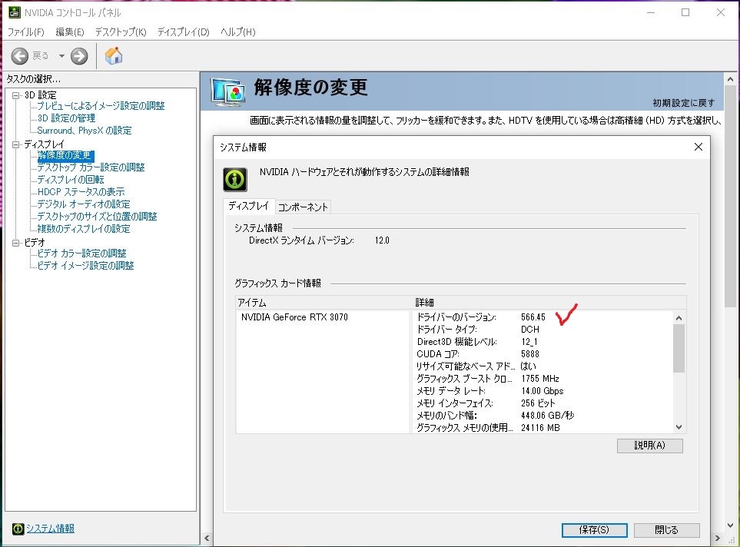Select 解像度の変更 in the tree
Viewport: 740px width, 547px height.
[65, 155]
